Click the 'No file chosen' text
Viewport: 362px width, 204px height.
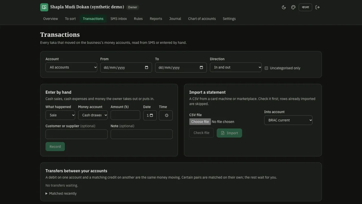(x=223, y=122)
